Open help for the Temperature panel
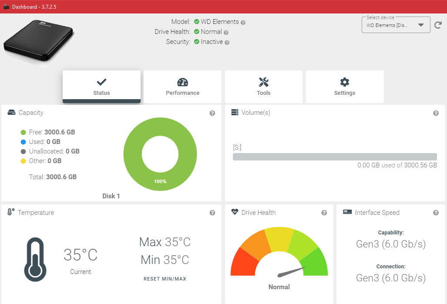 tap(212, 213)
